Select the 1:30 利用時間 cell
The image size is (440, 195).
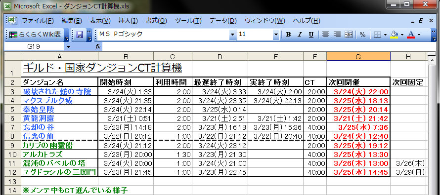(173, 155)
